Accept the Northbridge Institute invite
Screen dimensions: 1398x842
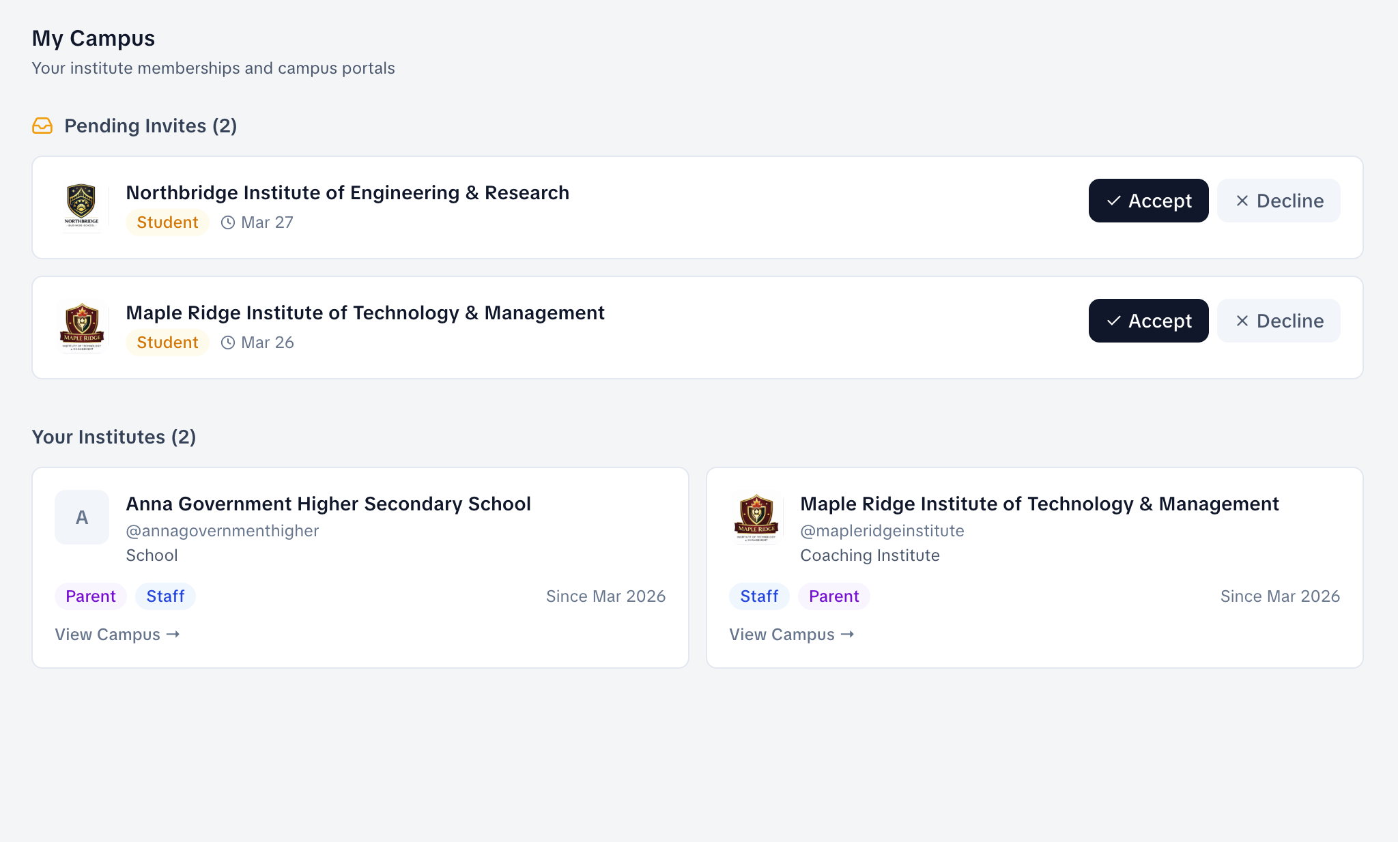click(1148, 201)
